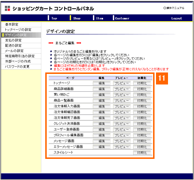Click 初期化 for 注文情報入力画面
194x180 pixels.
point(142,106)
